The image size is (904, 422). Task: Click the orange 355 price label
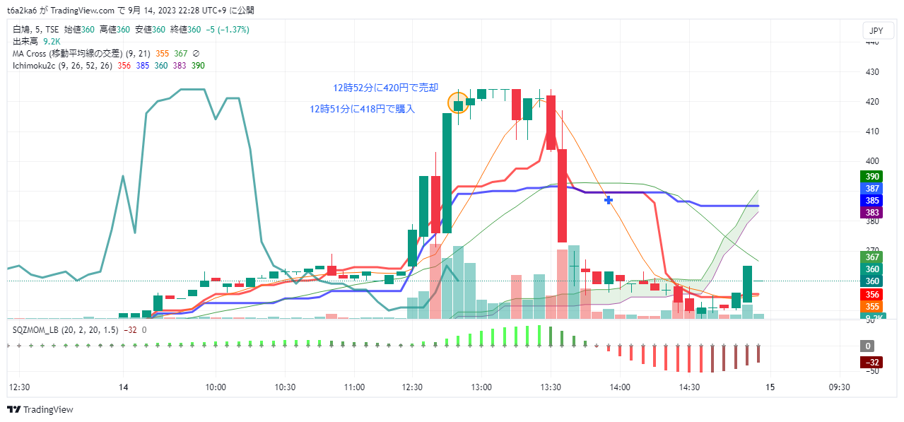[x=872, y=306]
